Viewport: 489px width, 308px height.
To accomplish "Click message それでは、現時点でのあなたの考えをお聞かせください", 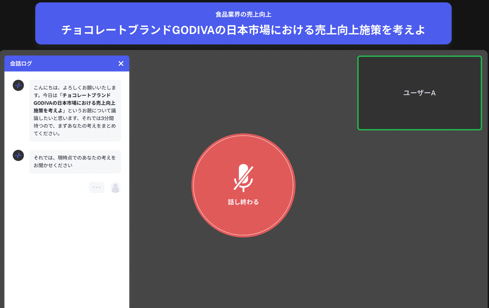I will pos(75,161).
